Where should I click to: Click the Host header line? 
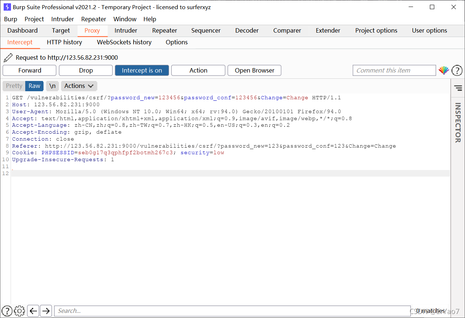56,105
